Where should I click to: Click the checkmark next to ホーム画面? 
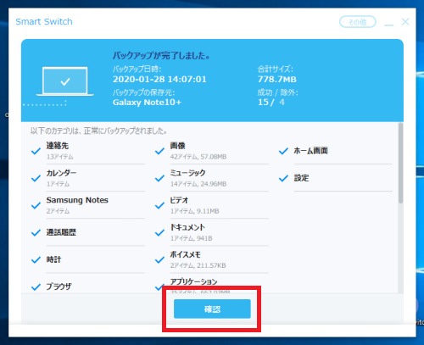click(283, 151)
